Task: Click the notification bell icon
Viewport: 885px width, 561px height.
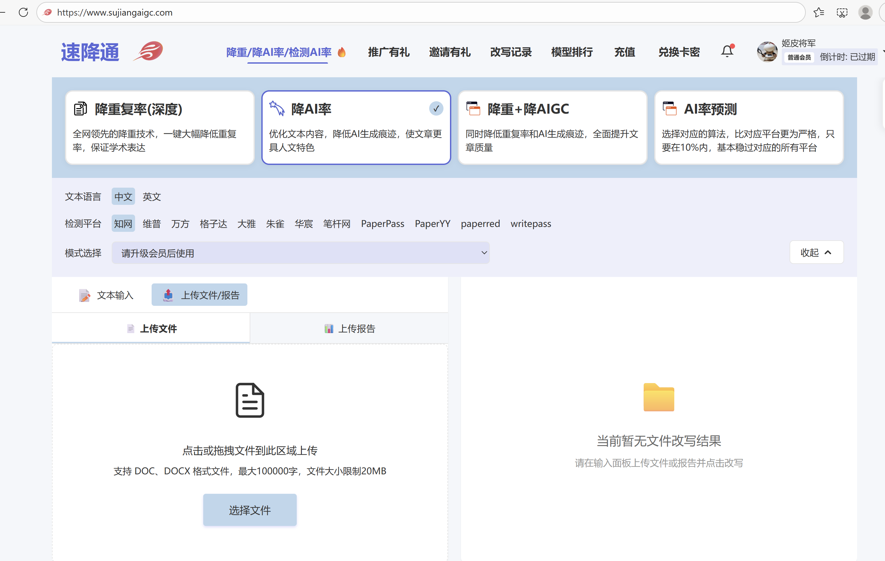Action: pos(727,52)
